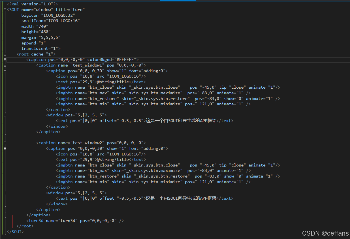Click btn_restore imgbtn line in test_window2
This screenshot has height=239, width=350.
(168, 176)
